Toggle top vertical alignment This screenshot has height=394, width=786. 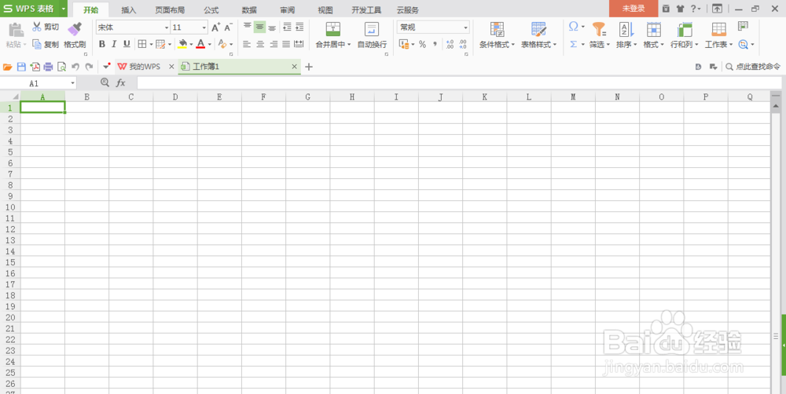point(248,27)
